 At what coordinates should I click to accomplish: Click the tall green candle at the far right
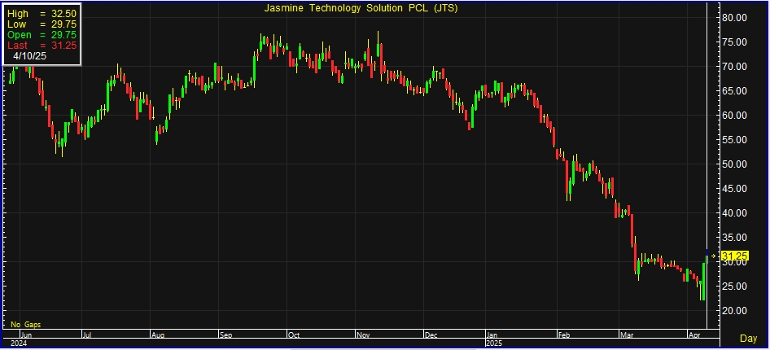704,277
